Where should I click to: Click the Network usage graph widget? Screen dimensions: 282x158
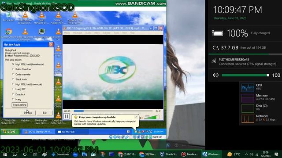(x=248, y=118)
